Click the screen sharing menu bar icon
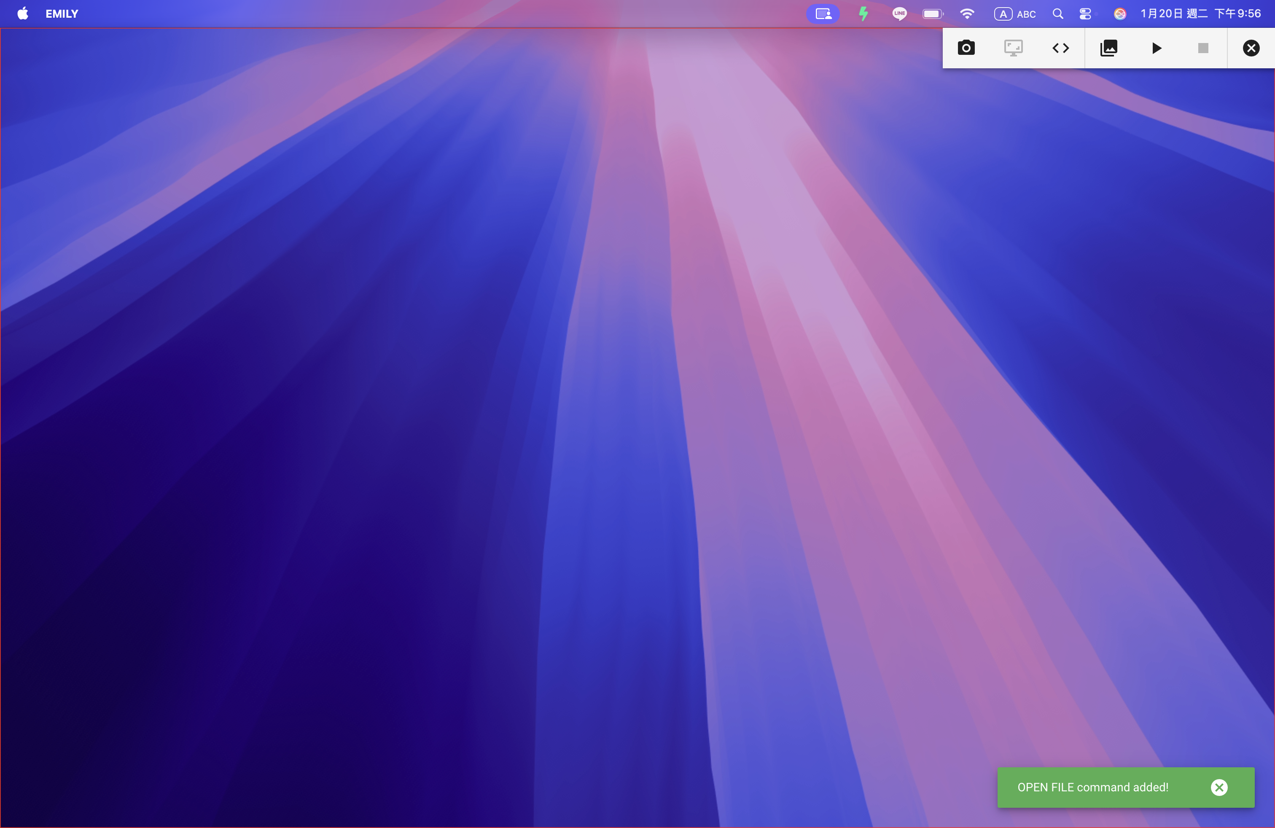Viewport: 1275px width, 828px height. (823, 14)
